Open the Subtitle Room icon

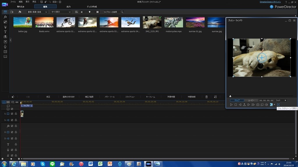pyautogui.click(x=5, y=57)
